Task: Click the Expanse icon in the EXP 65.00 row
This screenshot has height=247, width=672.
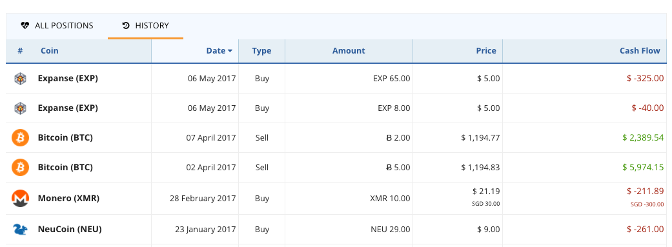Action: (x=20, y=79)
